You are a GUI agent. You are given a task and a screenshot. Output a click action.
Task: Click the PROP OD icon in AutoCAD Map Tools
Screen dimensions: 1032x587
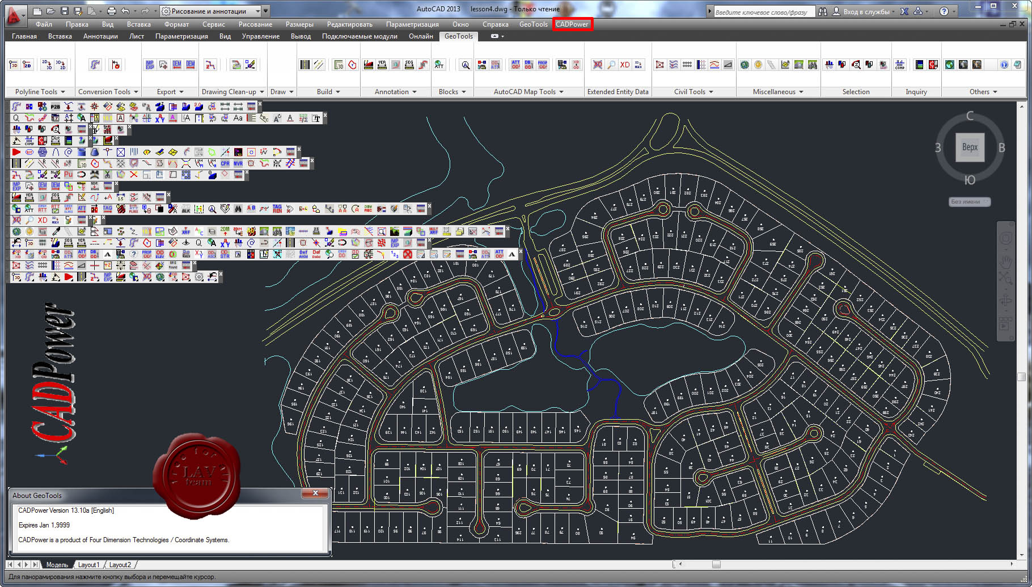click(x=543, y=65)
